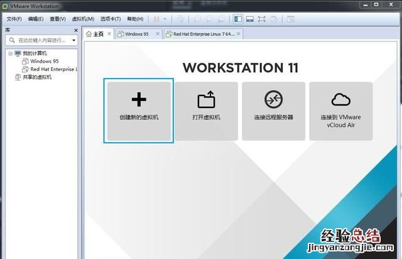This screenshot has height=259, width=402.
Task: Click the 连接远程服务器 tile
Action: pyautogui.click(x=274, y=111)
